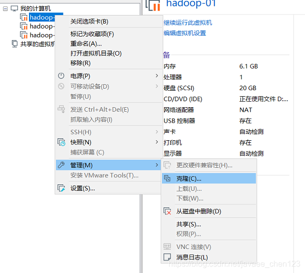Expand the SSH(H) submenu arrow
The height and width of the screenshot is (273, 305).
click(157, 132)
